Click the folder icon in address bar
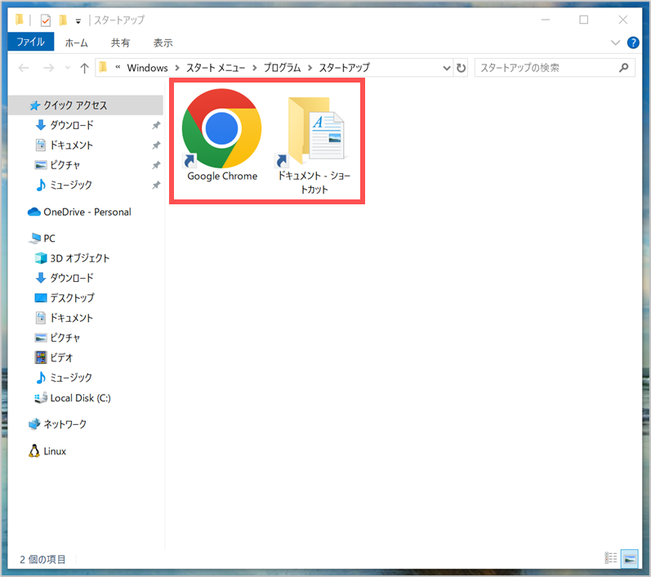This screenshot has height=577, width=651. click(x=103, y=67)
